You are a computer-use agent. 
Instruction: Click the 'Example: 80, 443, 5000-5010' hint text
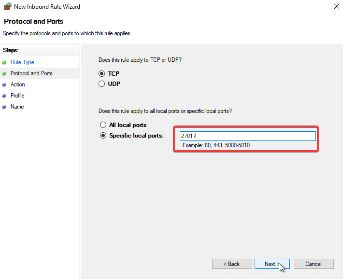click(216, 145)
